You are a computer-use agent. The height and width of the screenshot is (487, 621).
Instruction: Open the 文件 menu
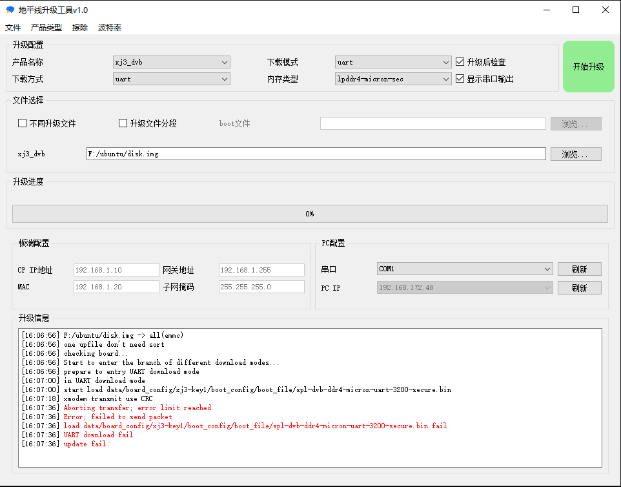13,28
